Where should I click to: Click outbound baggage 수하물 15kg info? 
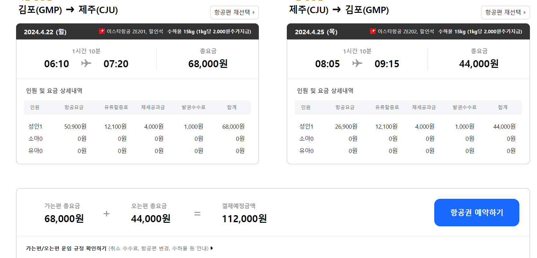click(x=209, y=31)
